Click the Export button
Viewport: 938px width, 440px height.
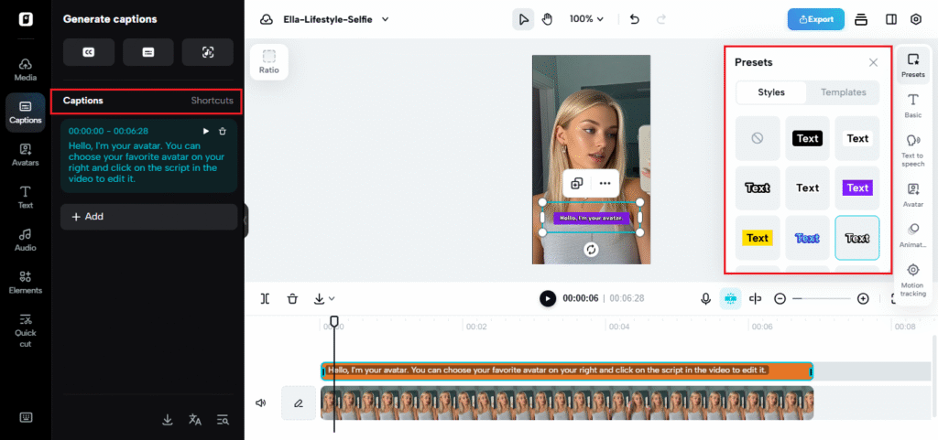click(x=815, y=19)
